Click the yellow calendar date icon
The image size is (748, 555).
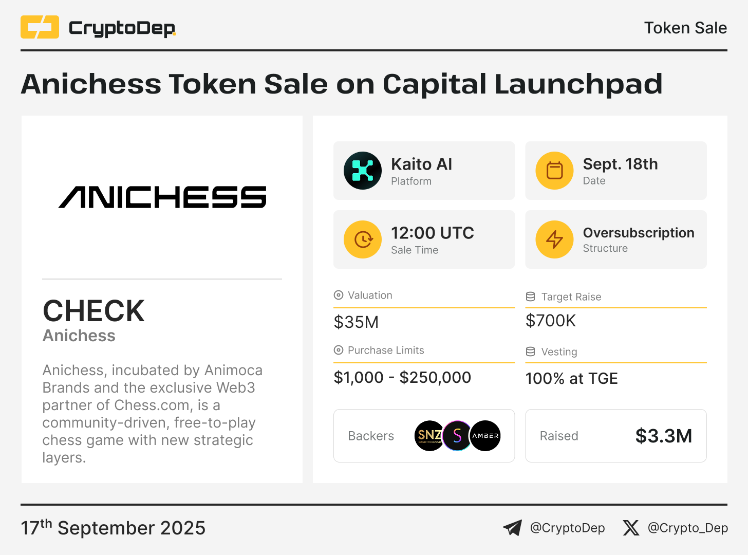[x=554, y=171]
